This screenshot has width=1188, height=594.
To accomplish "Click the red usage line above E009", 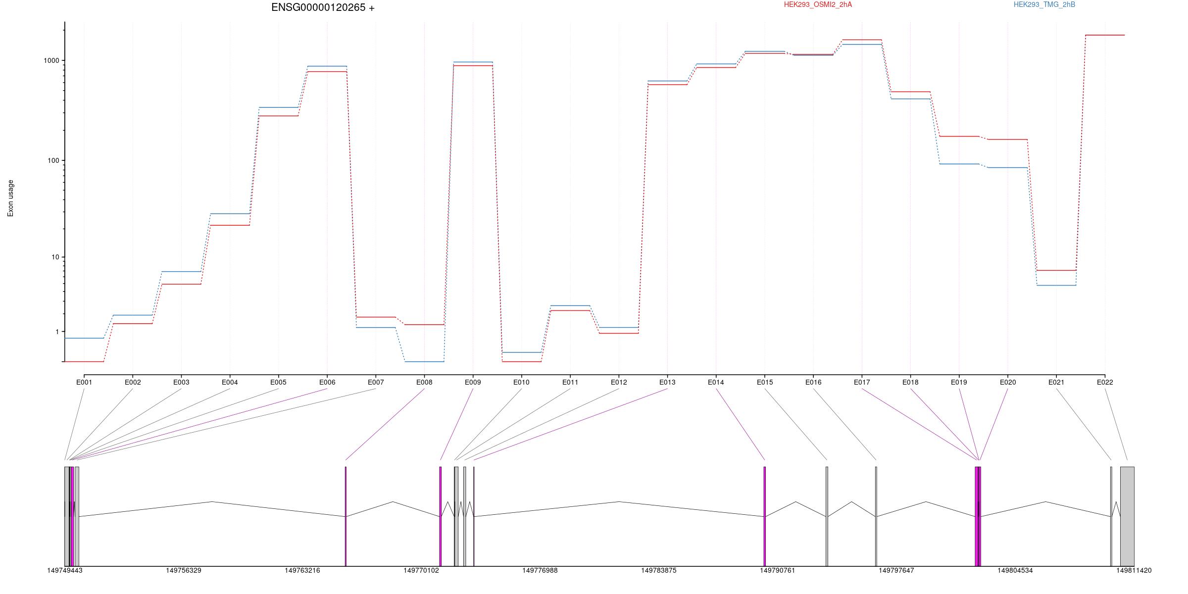I will click(x=473, y=66).
